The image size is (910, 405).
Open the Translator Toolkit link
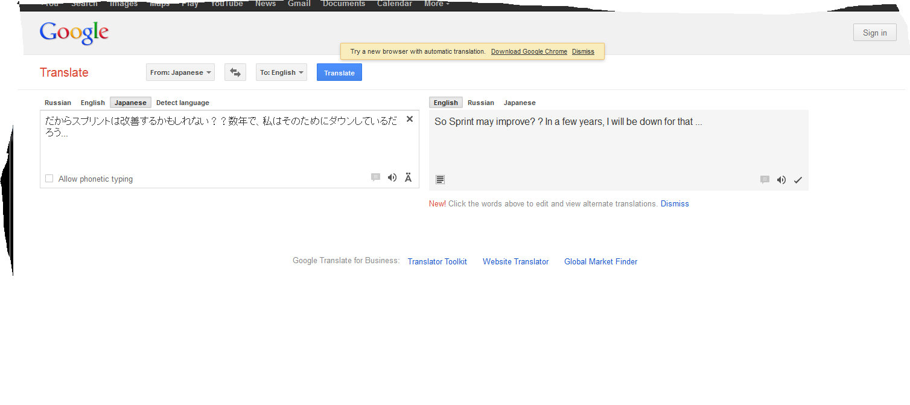[437, 261]
